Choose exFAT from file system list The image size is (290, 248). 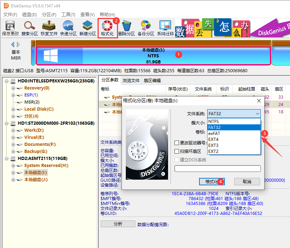[234, 134]
